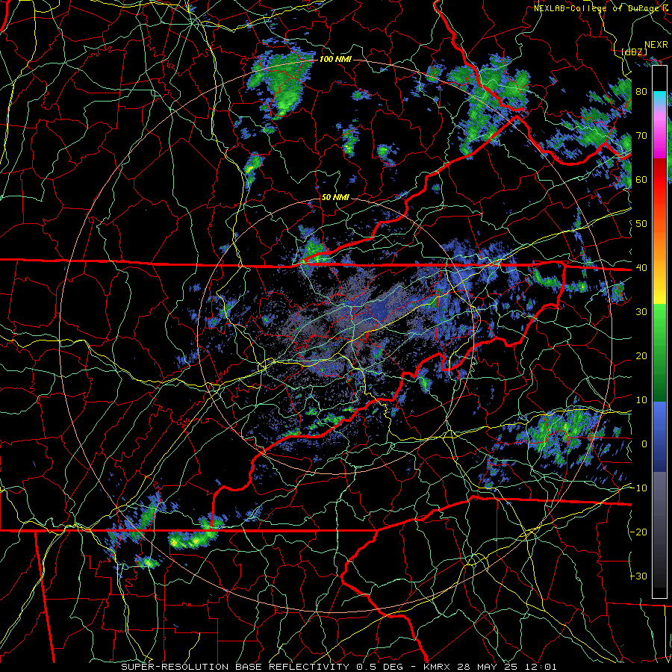Click the "50 NMI" range ring label

(335, 198)
